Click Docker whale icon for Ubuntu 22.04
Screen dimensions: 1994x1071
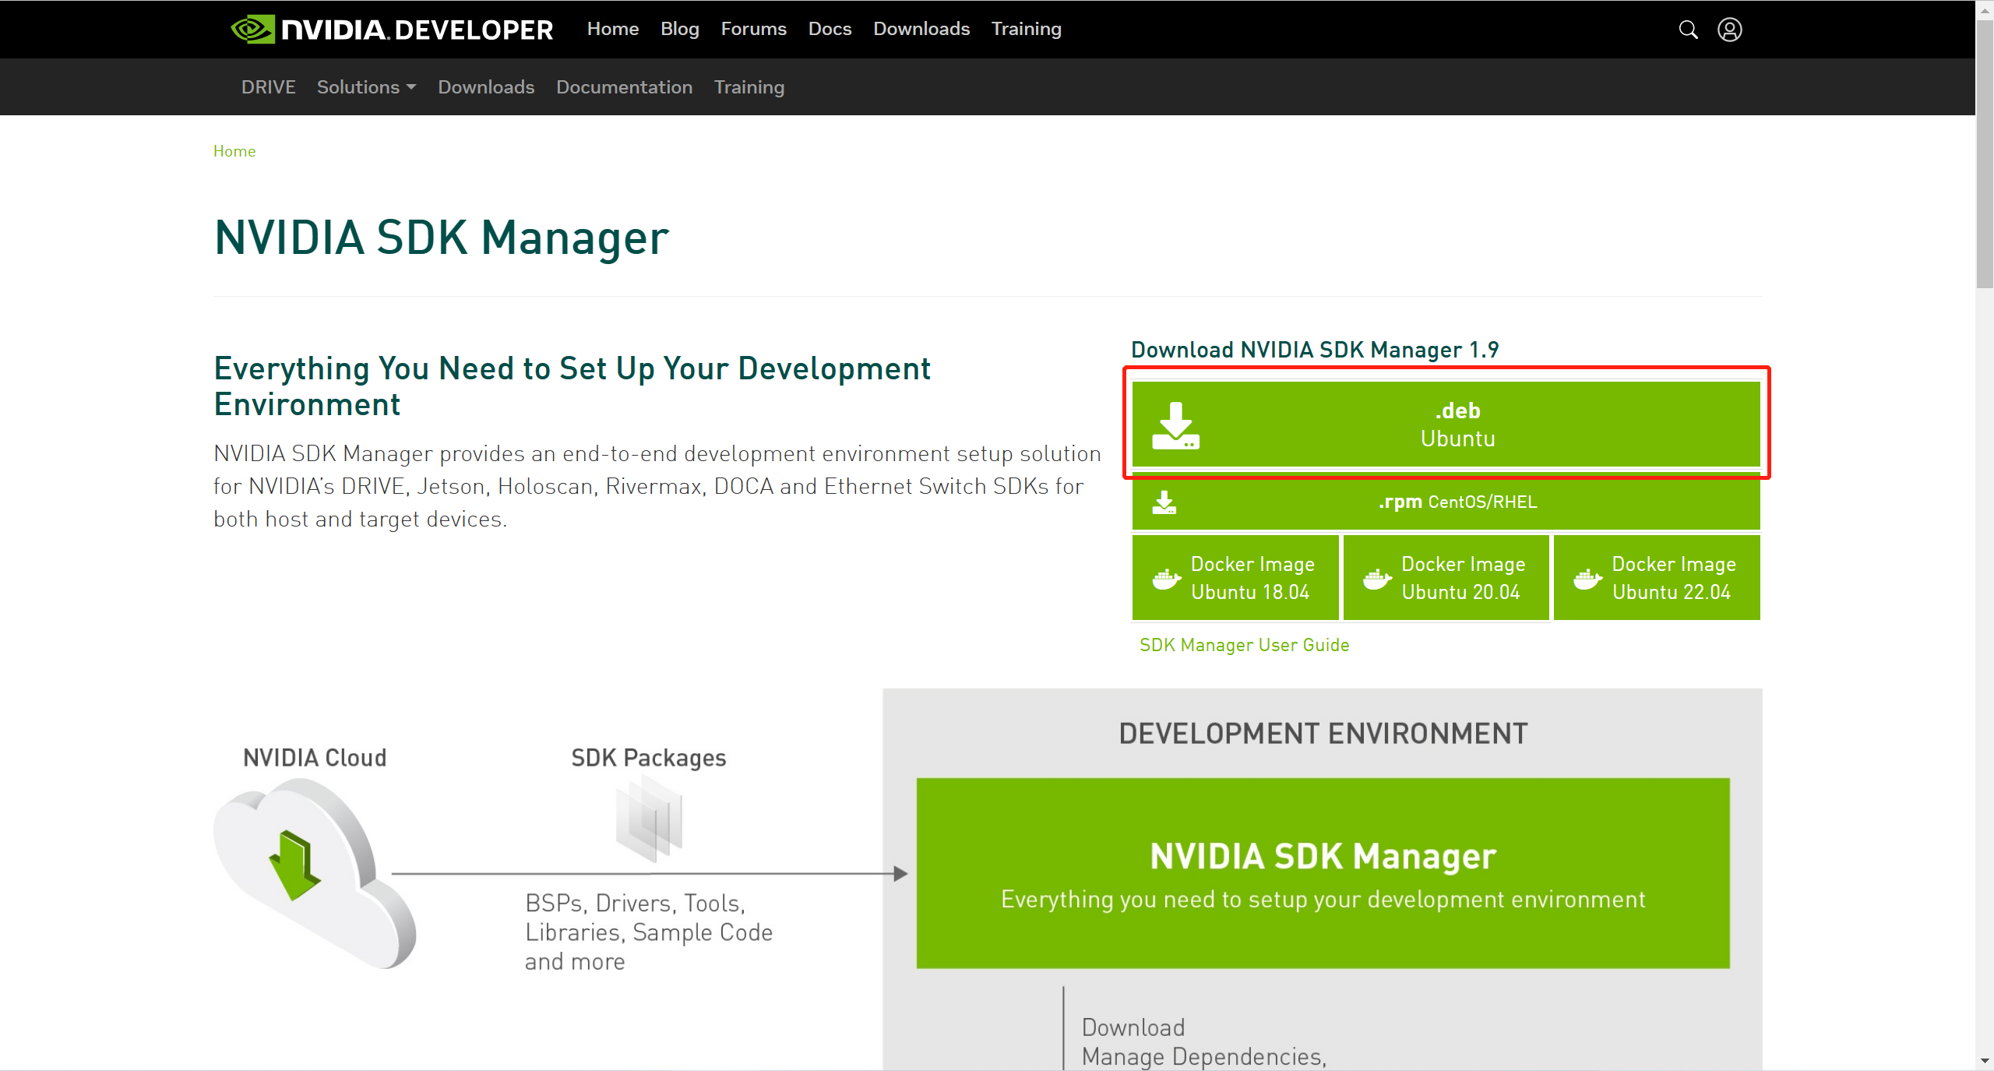point(1587,579)
